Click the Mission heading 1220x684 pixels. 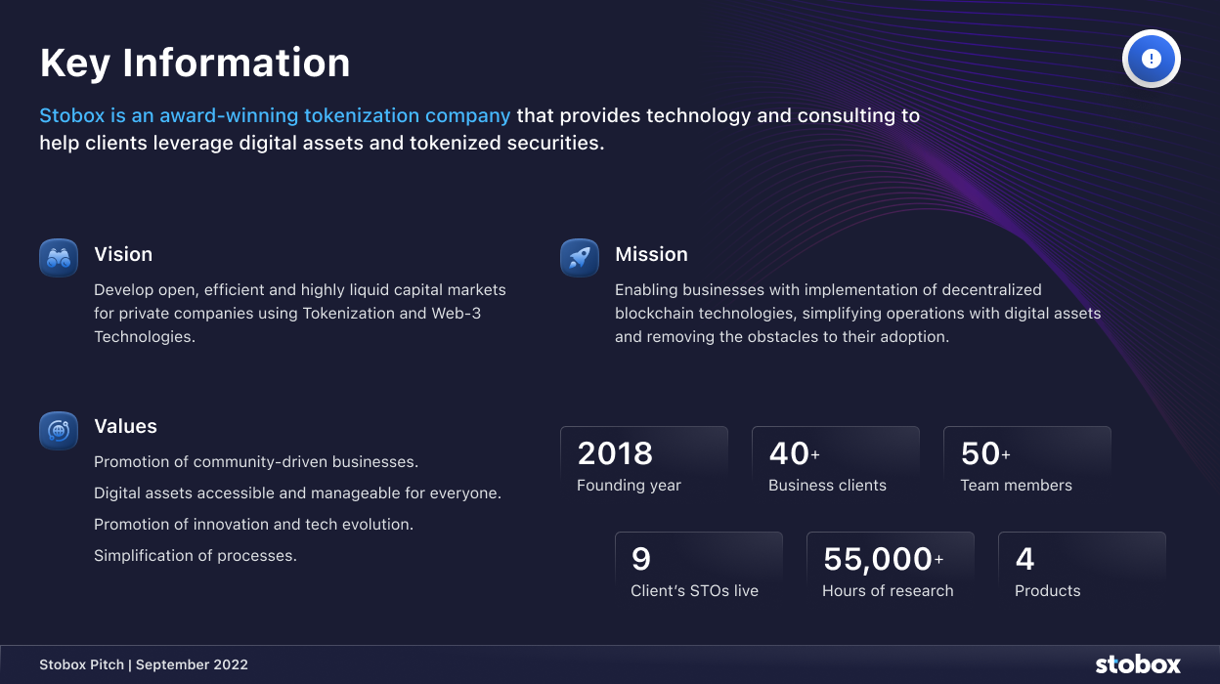[651, 254]
